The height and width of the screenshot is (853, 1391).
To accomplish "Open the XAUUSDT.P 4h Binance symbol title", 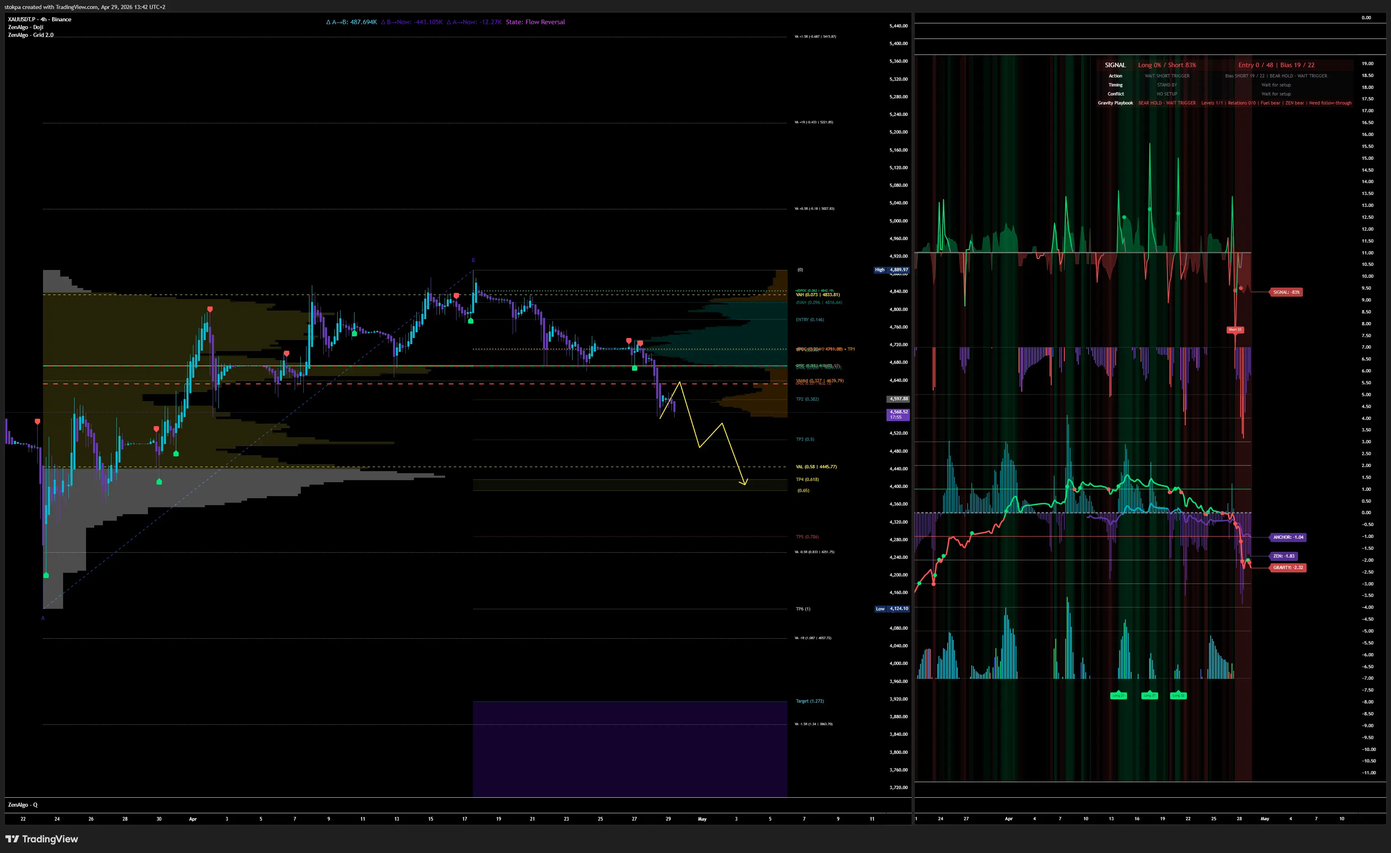I will tap(39, 19).
